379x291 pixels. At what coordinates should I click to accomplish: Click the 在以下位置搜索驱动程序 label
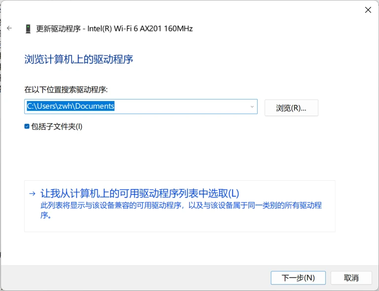[66, 90]
